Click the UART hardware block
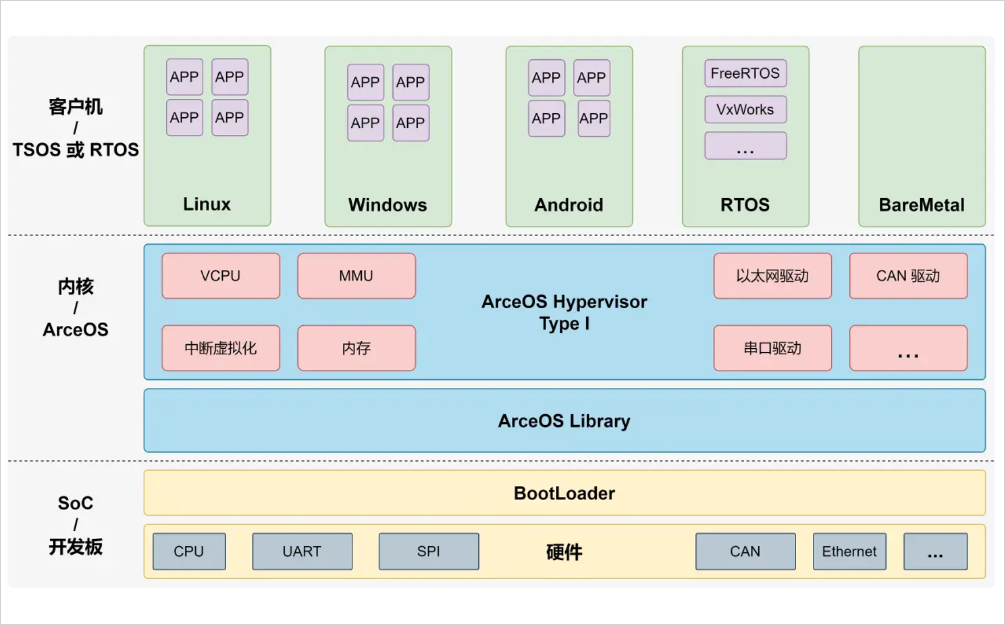 [x=301, y=551]
